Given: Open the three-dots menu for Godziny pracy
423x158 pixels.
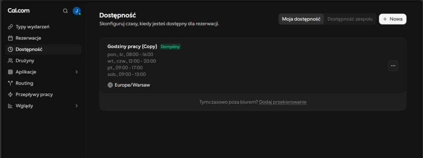Looking at the screenshot, I should [393, 66].
